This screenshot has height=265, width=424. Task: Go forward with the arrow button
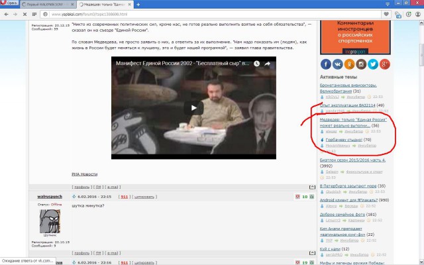15,15
